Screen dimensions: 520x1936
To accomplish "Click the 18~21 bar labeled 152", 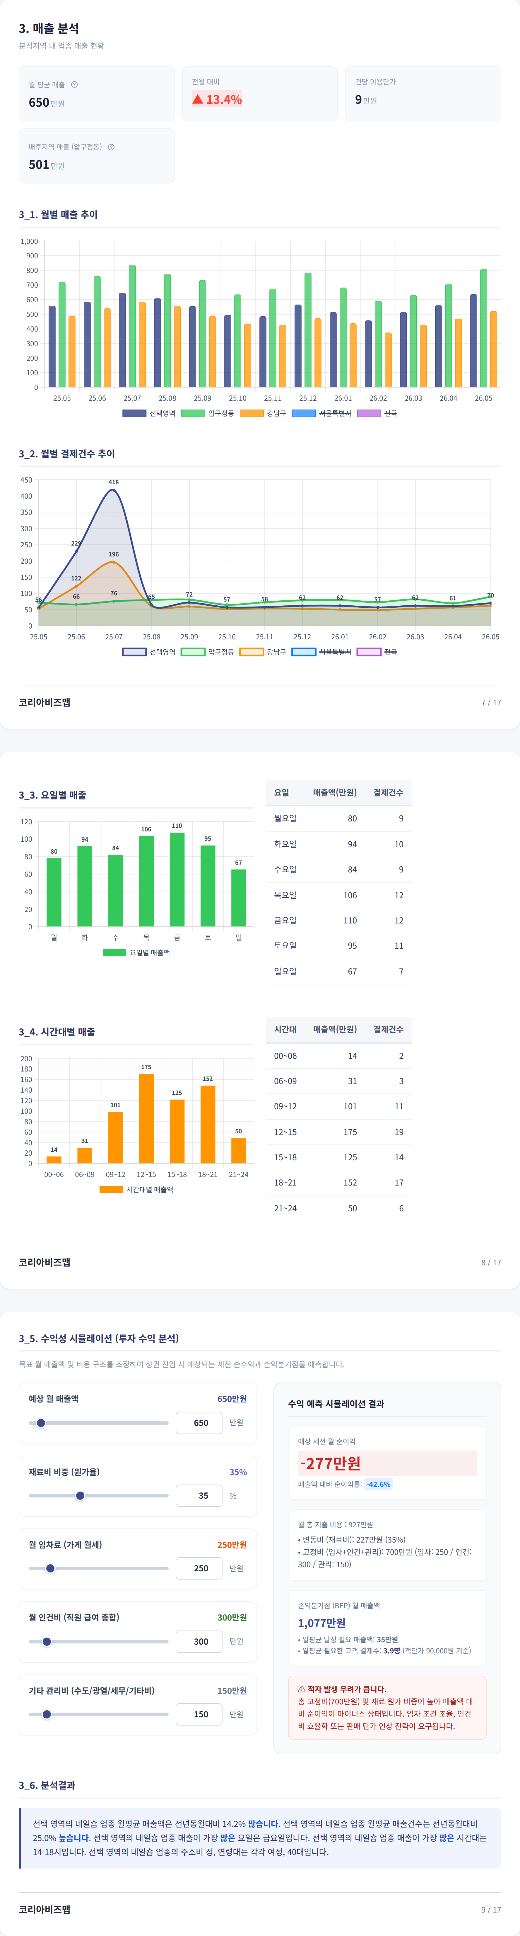I will [x=208, y=1124].
